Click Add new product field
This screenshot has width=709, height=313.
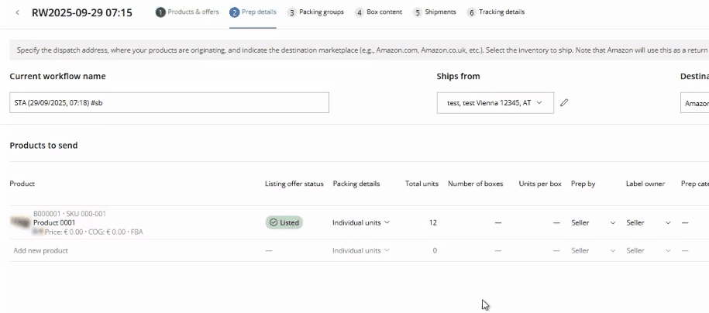(x=41, y=250)
